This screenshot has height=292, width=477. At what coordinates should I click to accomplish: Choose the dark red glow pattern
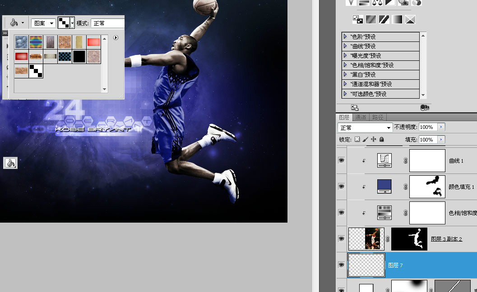click(21, 56)
